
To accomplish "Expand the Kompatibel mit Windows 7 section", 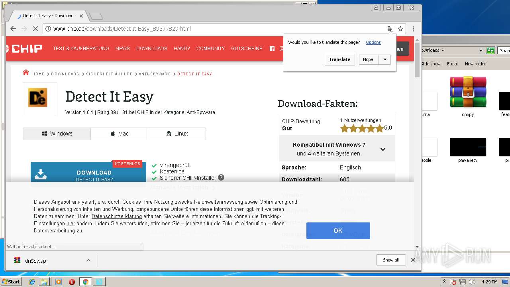I will point(337,149).
